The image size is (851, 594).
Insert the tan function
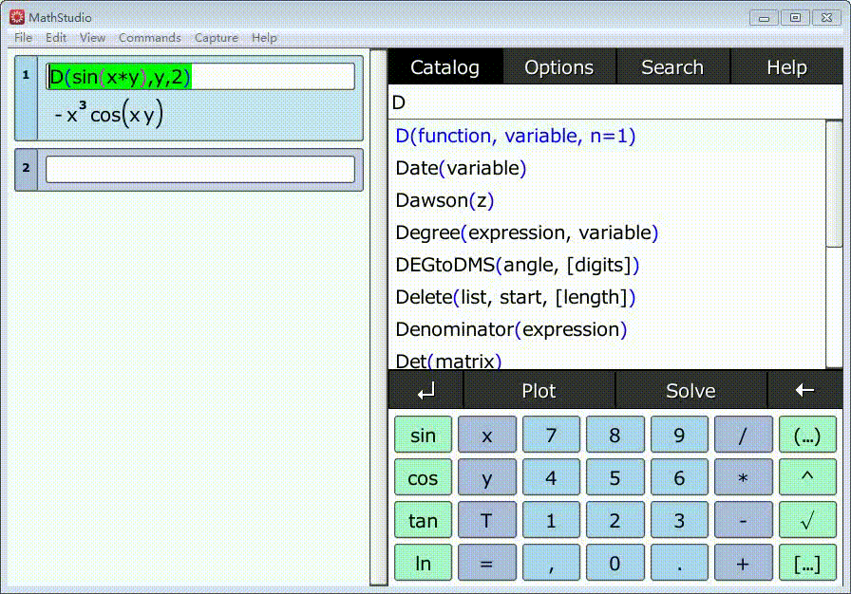(423, 520)
